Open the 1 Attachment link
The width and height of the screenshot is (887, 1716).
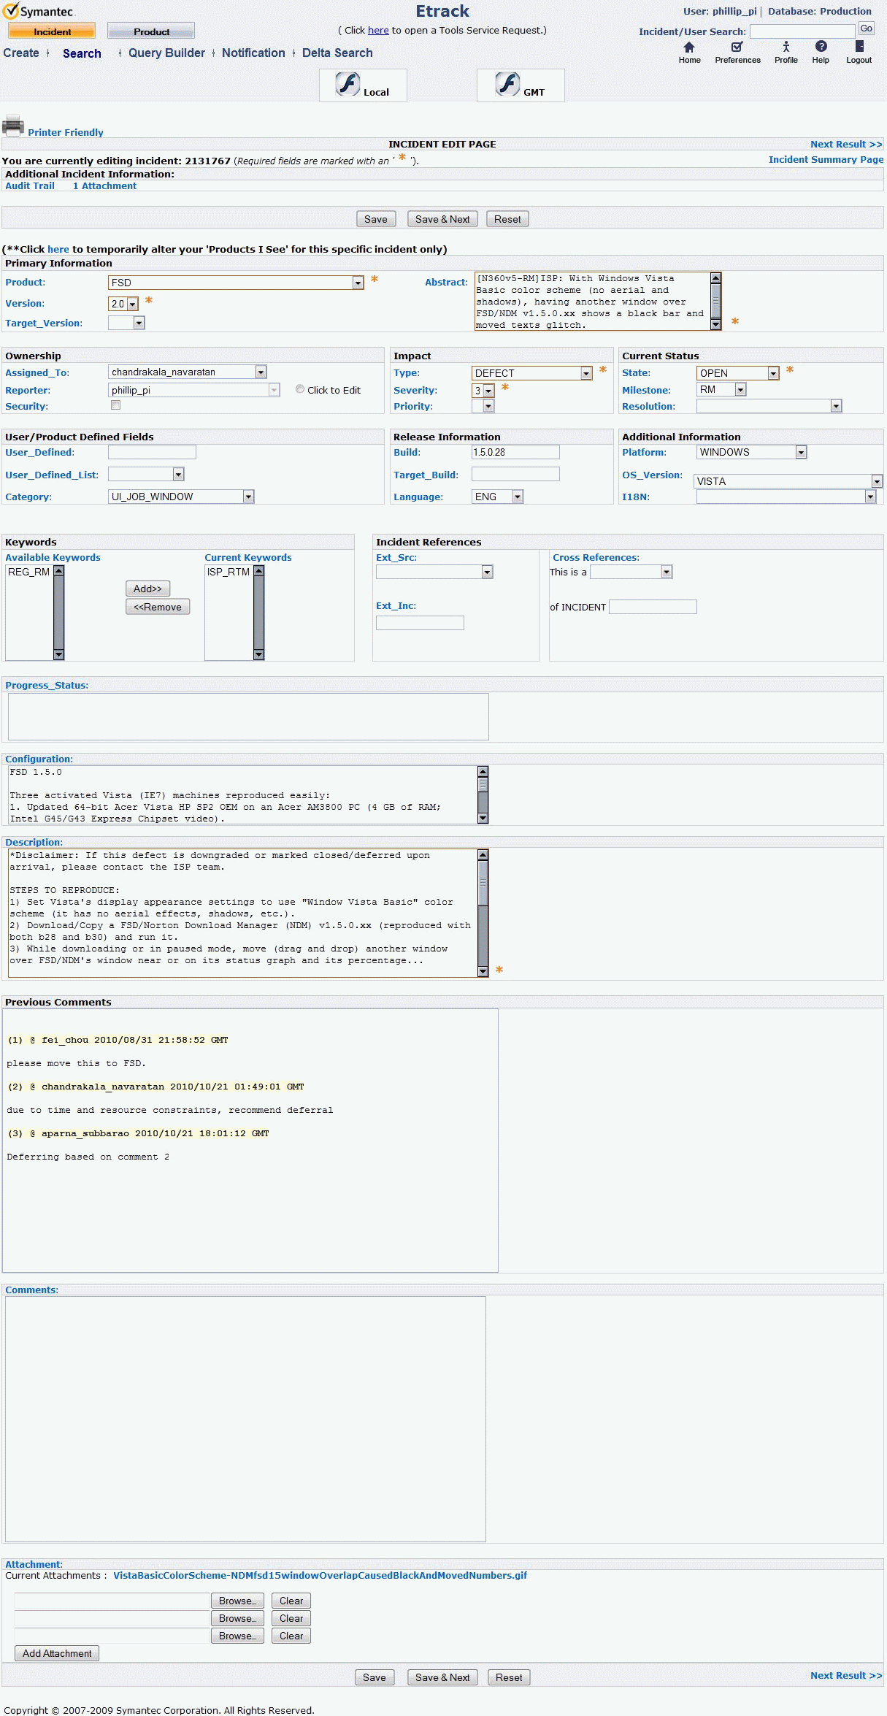(104, 185)
